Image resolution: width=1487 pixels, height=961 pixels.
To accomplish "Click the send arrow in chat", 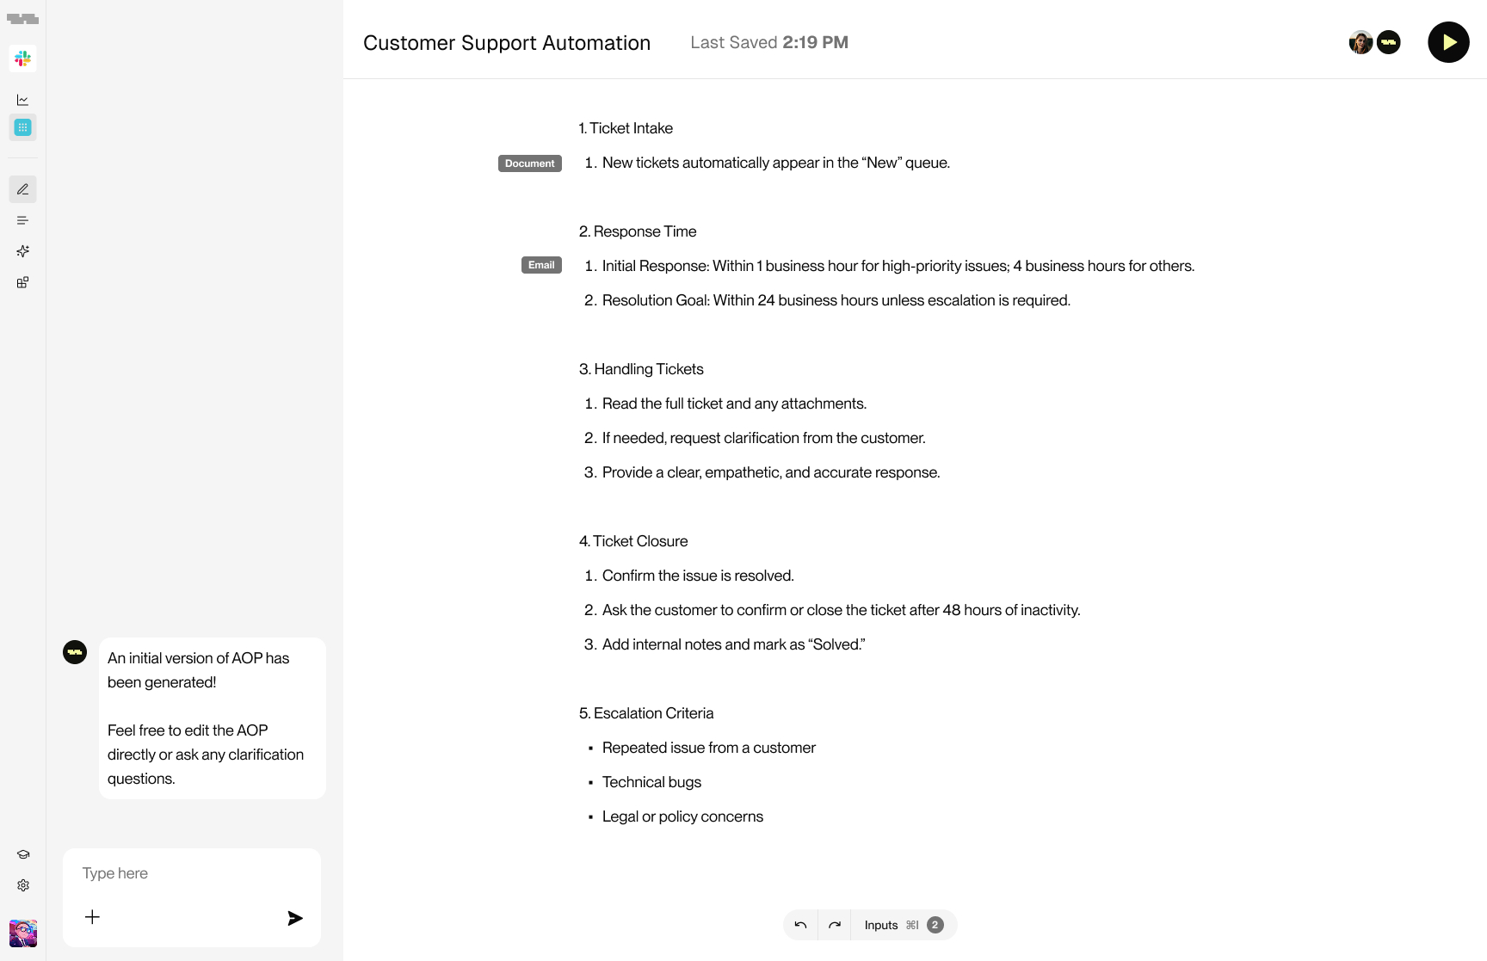I will [x=295, y=918].
